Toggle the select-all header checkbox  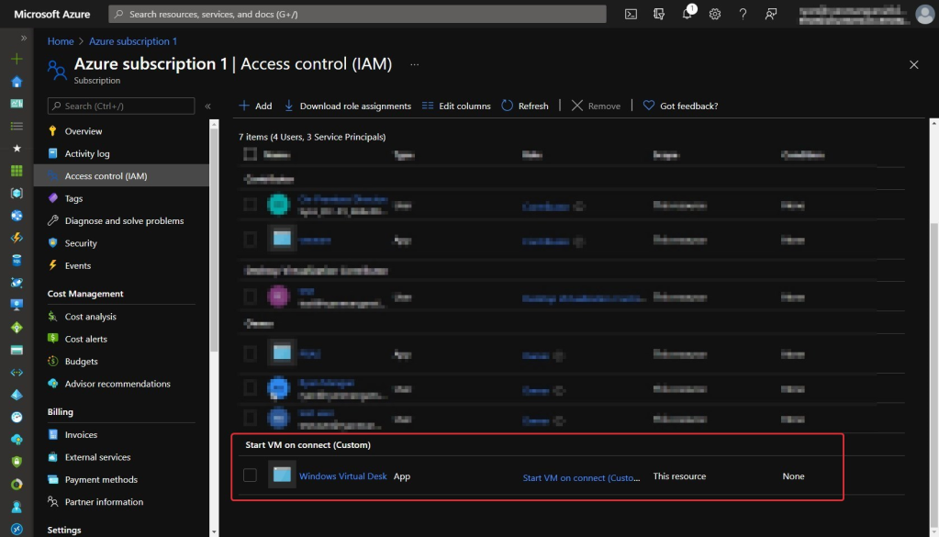[250, 154]
